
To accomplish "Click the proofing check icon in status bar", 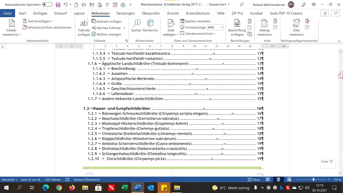I will [x=68, y=180].
